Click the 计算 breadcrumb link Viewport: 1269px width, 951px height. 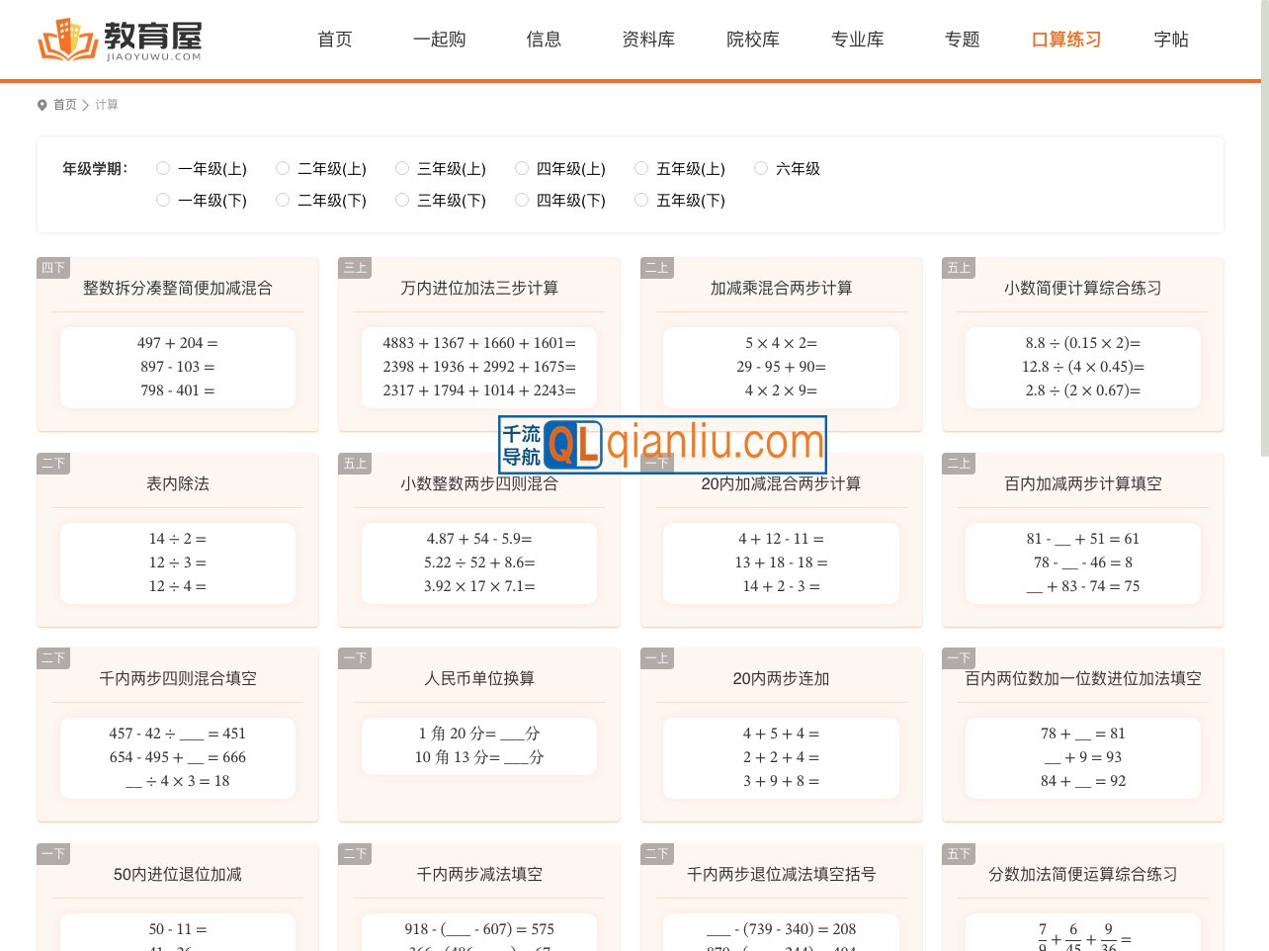pyautogui.click(x=106, y=104)
